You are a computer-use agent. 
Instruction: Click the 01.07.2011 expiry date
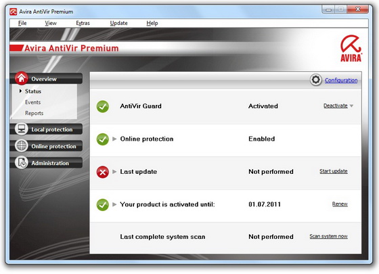tap(265, 204)
